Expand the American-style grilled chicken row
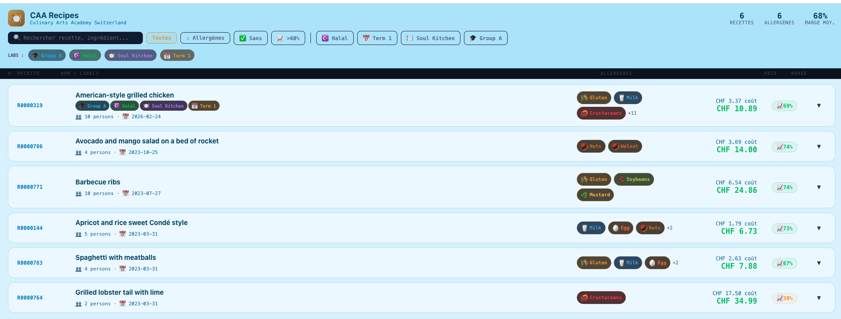This screenshot has height=319, width=841. 819,105
